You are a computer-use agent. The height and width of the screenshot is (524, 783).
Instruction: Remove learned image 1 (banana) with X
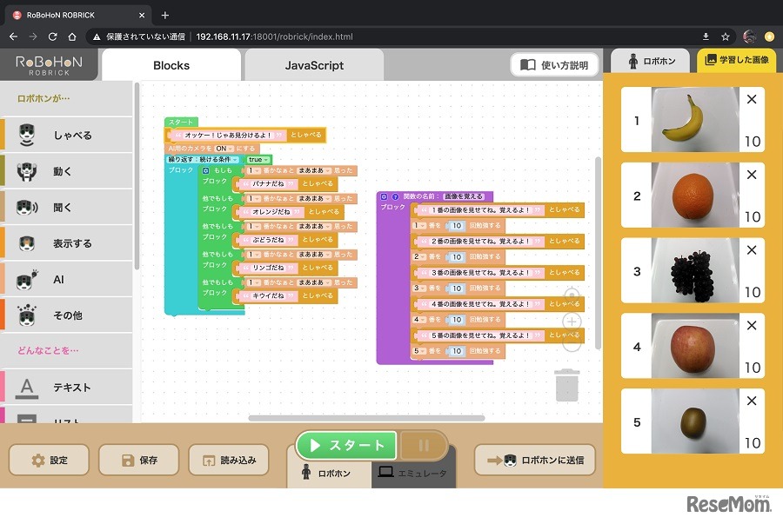tap(752, 100)
